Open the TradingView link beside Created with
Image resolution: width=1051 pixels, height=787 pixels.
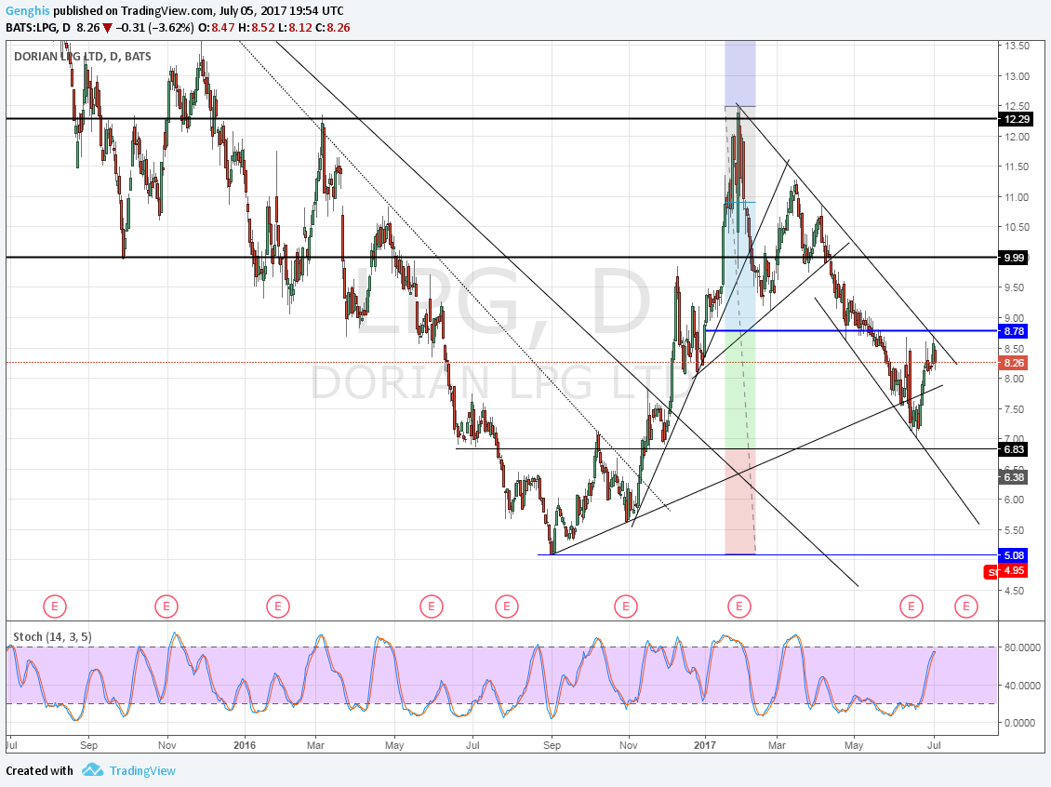tap(143, 771)
